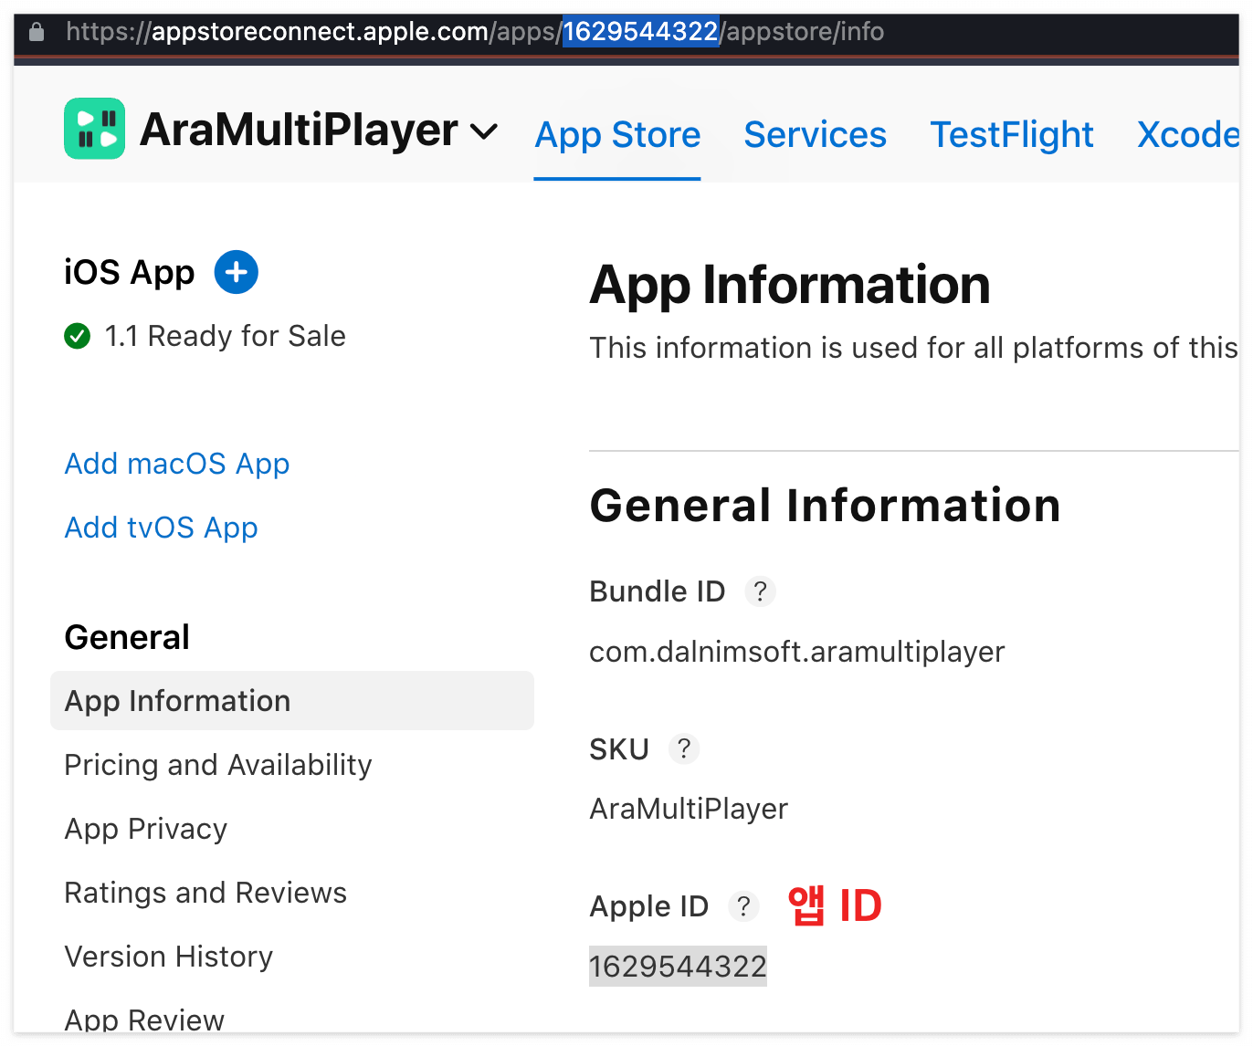Click the lock icon in address bar

[37, 32]
